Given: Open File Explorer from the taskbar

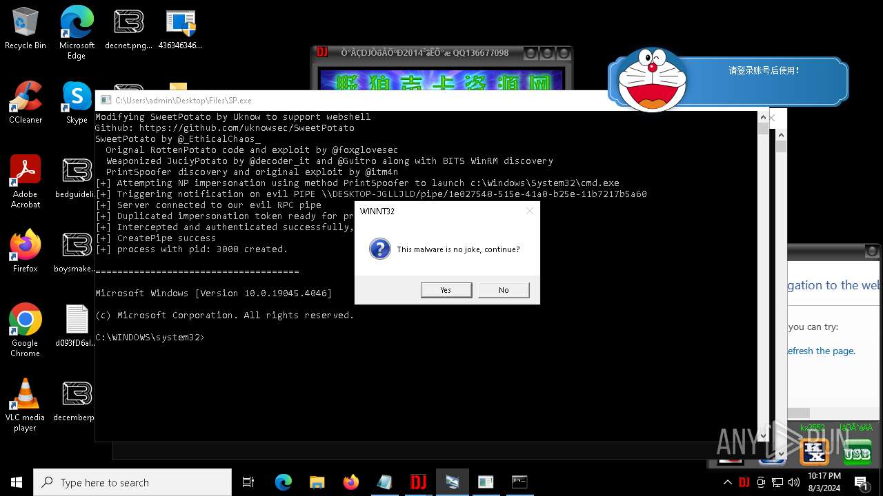Looking at the screenshot, I should (x=317, y=482).
